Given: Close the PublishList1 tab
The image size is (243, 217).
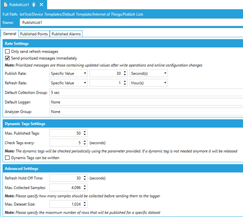Looking at the screenshot, I should [x=42, y=5].
